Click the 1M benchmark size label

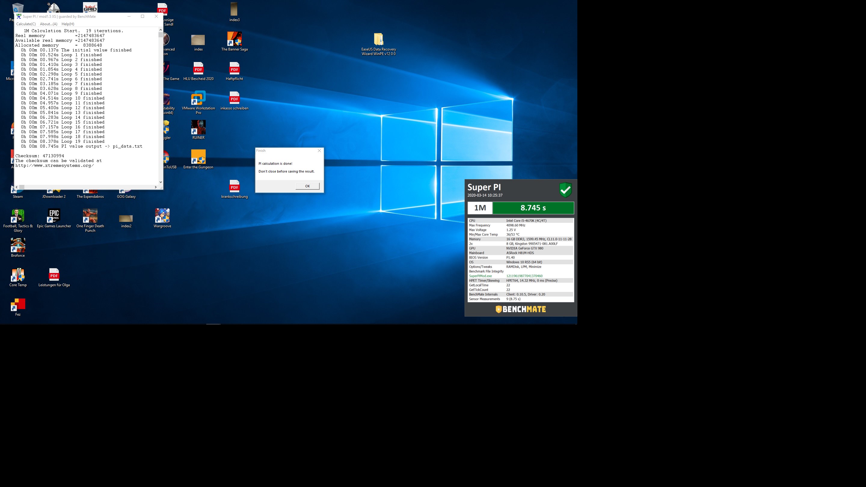coord(480,208)
